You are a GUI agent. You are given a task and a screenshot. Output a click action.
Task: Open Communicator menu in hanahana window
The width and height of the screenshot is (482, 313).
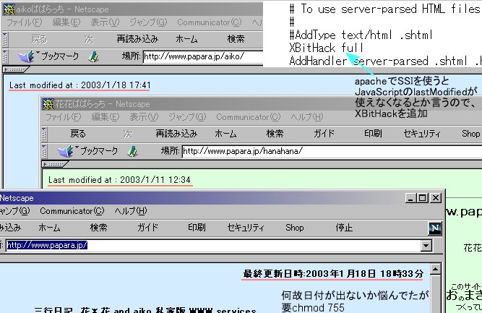249,117
